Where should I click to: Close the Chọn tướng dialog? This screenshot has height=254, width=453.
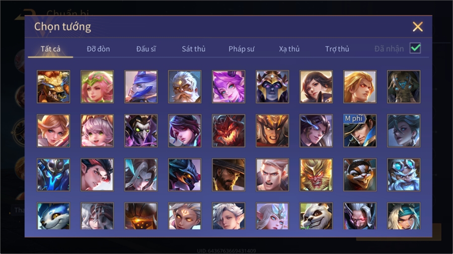[x=417, y=27]
